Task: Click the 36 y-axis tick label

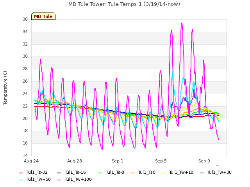Action: click(x=25, y=19)
